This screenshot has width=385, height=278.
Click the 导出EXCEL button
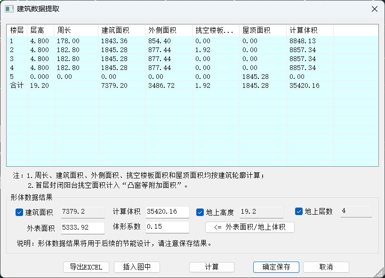click(x=86, y=267)
